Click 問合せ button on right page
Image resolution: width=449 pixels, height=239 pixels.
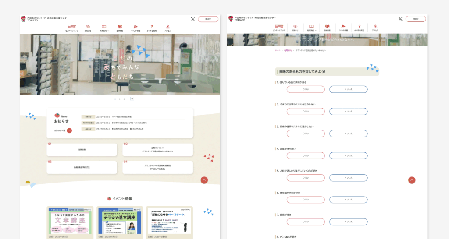tap(416, 19)
